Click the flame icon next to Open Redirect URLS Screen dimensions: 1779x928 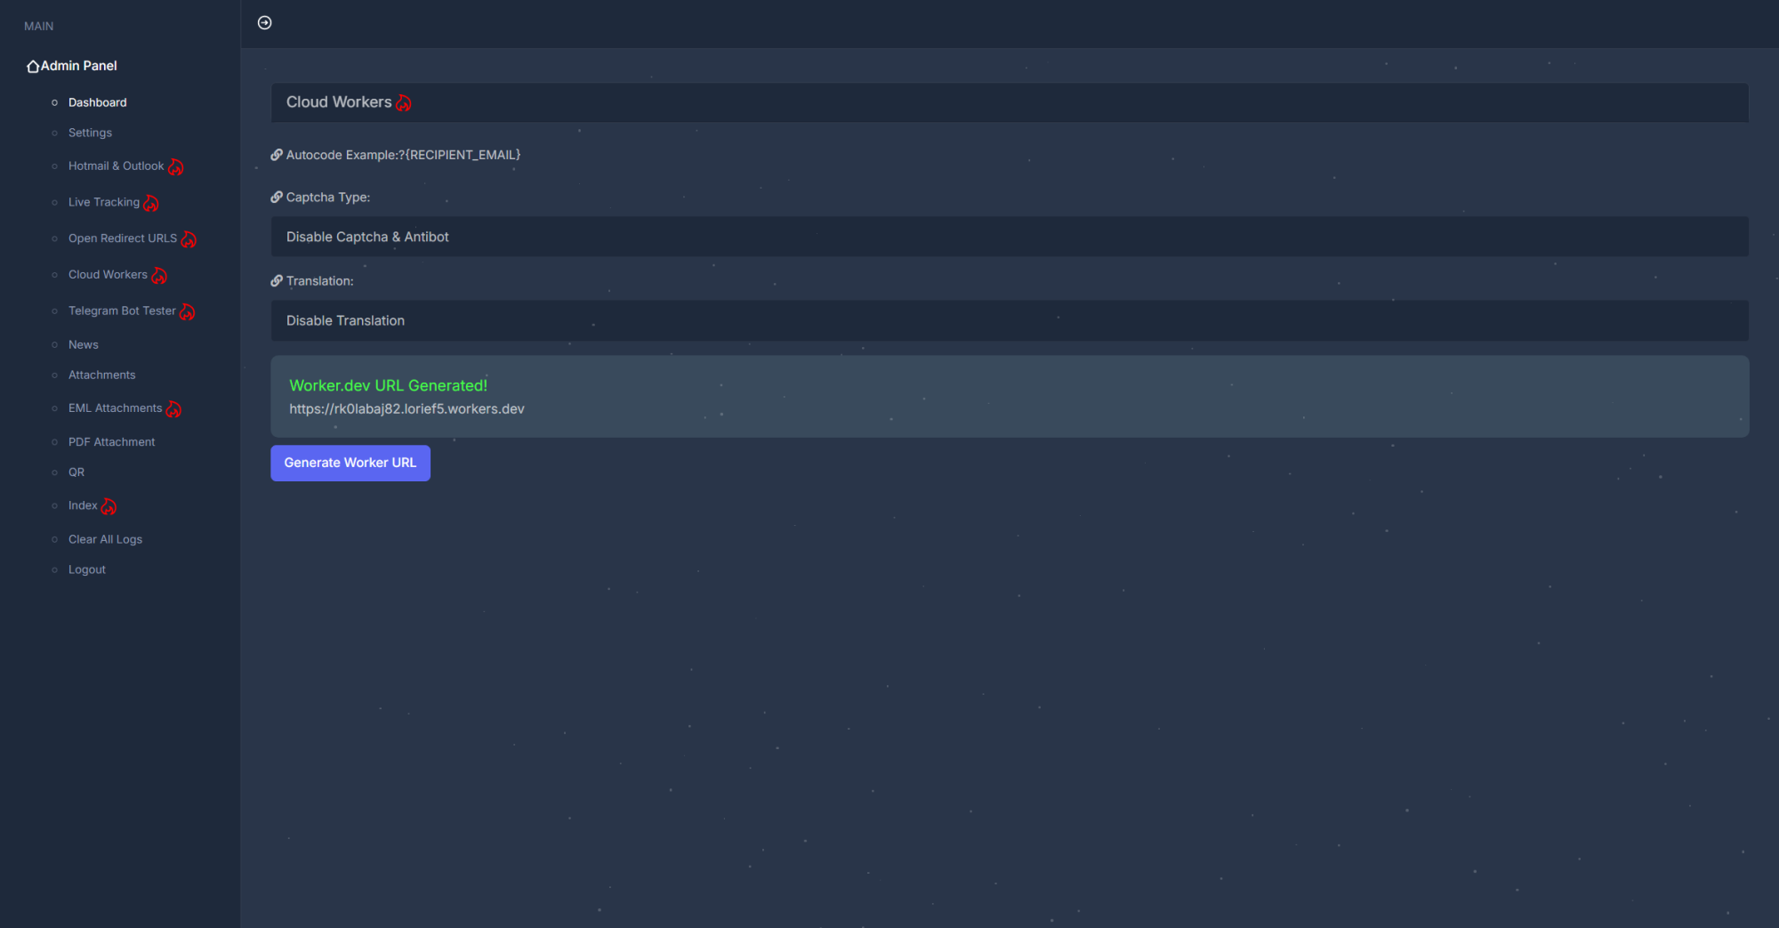coord(189,239)
